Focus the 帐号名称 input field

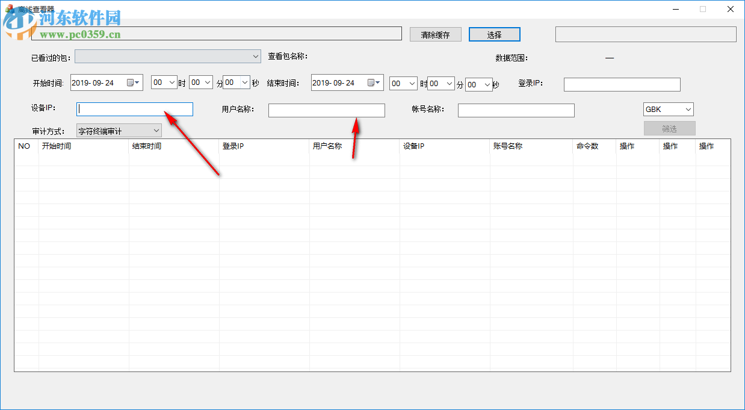[x=516, y=110]
